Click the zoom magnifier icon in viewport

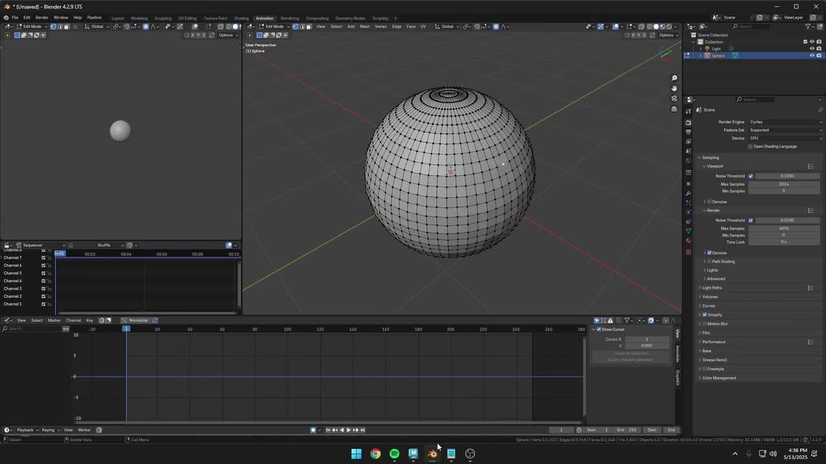click(x=674, y=79)
